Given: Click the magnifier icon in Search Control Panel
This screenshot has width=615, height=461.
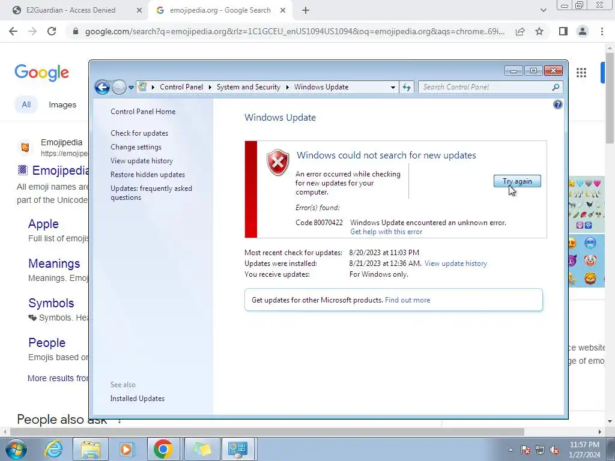Looking at the screenshot, I should tap(556, 87).
